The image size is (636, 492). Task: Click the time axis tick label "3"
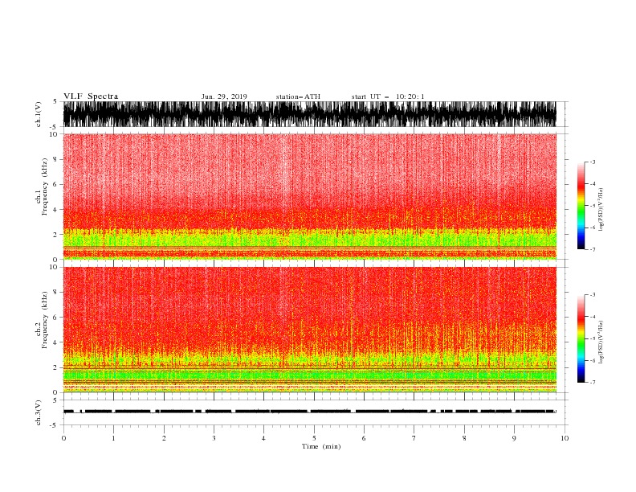click(214, 438)
